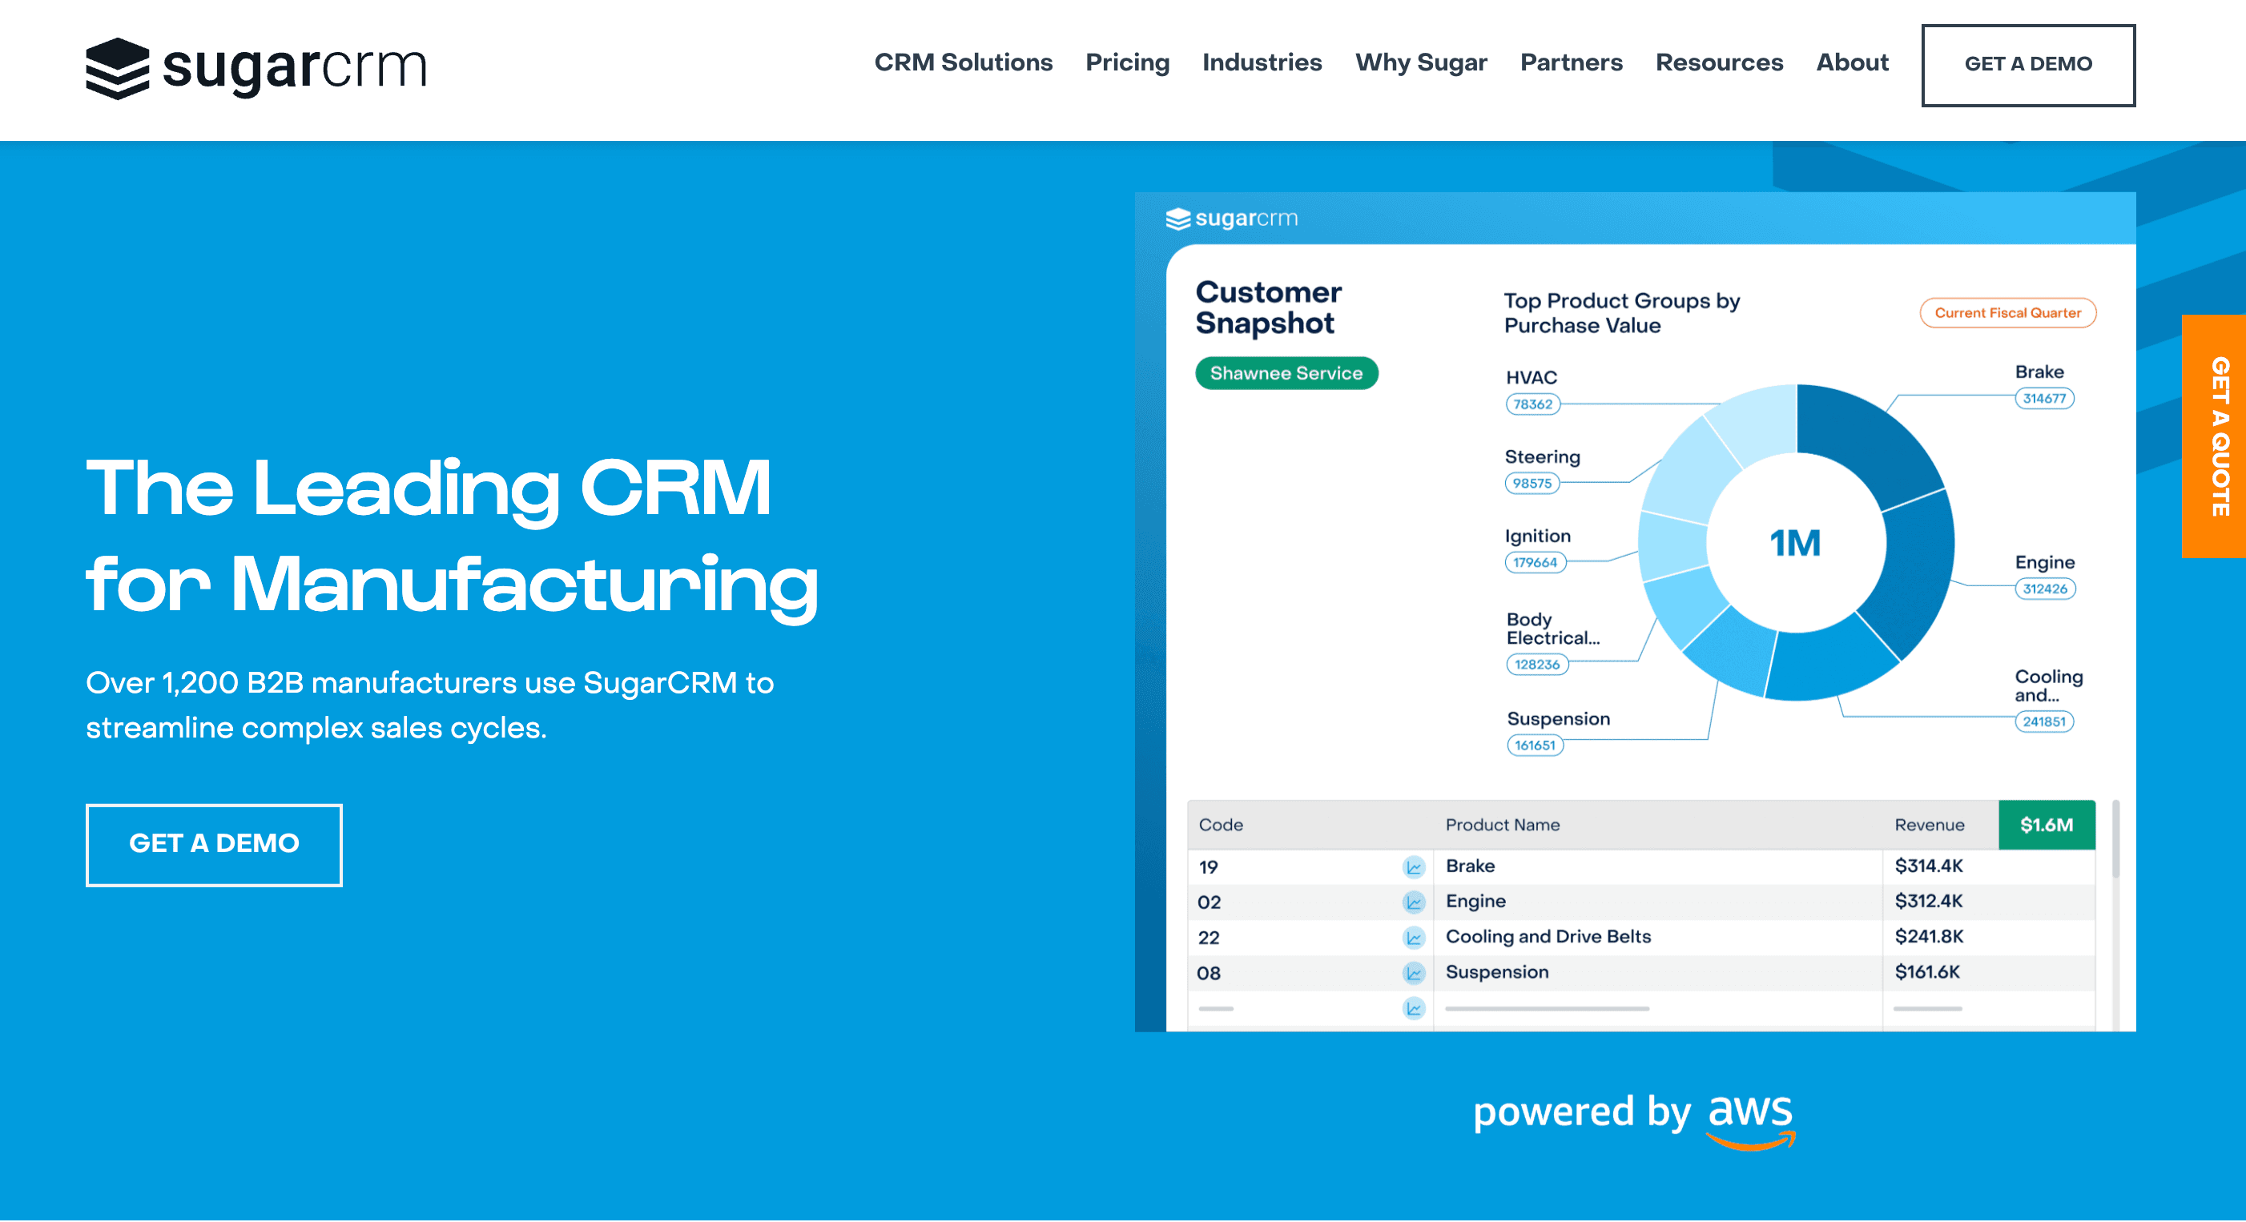Click the Body Electrical value 128236 badge

click(x=1536, y=664)
